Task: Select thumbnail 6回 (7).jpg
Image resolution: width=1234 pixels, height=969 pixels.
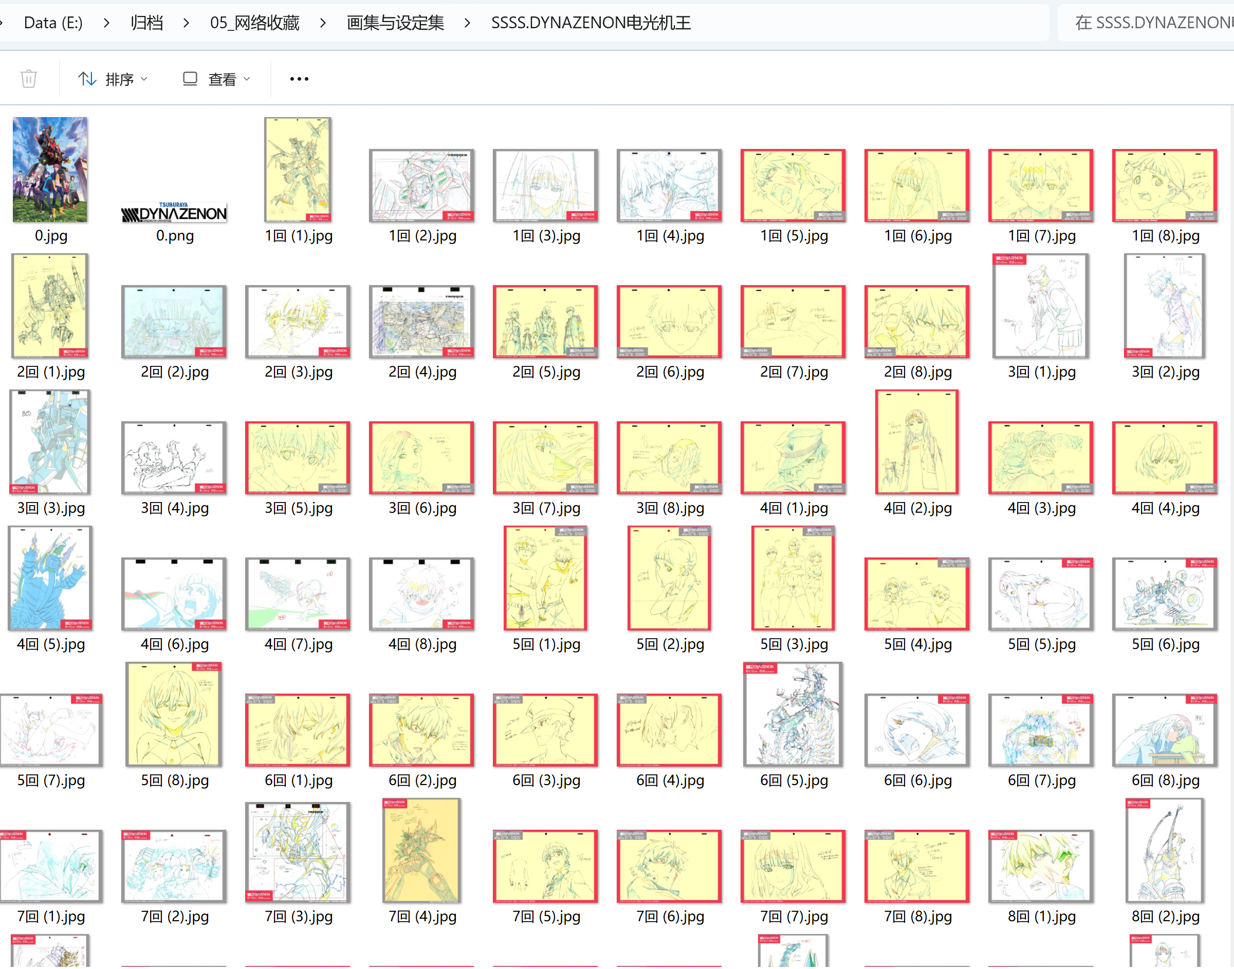Action: click(1041, 730)
